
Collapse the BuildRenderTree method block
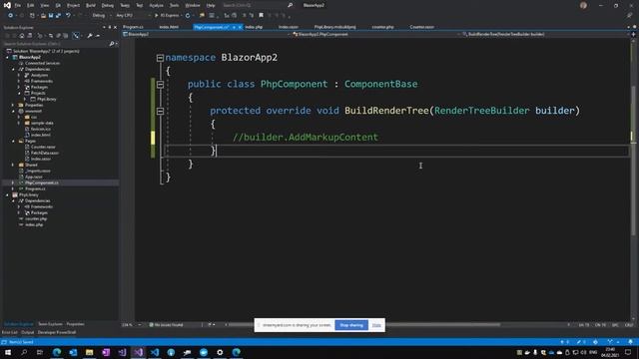pyautogui.click(x=160, y=111)
